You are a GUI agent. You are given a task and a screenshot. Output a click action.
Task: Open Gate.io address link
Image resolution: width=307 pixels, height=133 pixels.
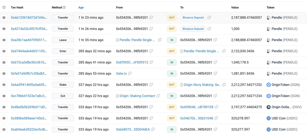(121, 74)
